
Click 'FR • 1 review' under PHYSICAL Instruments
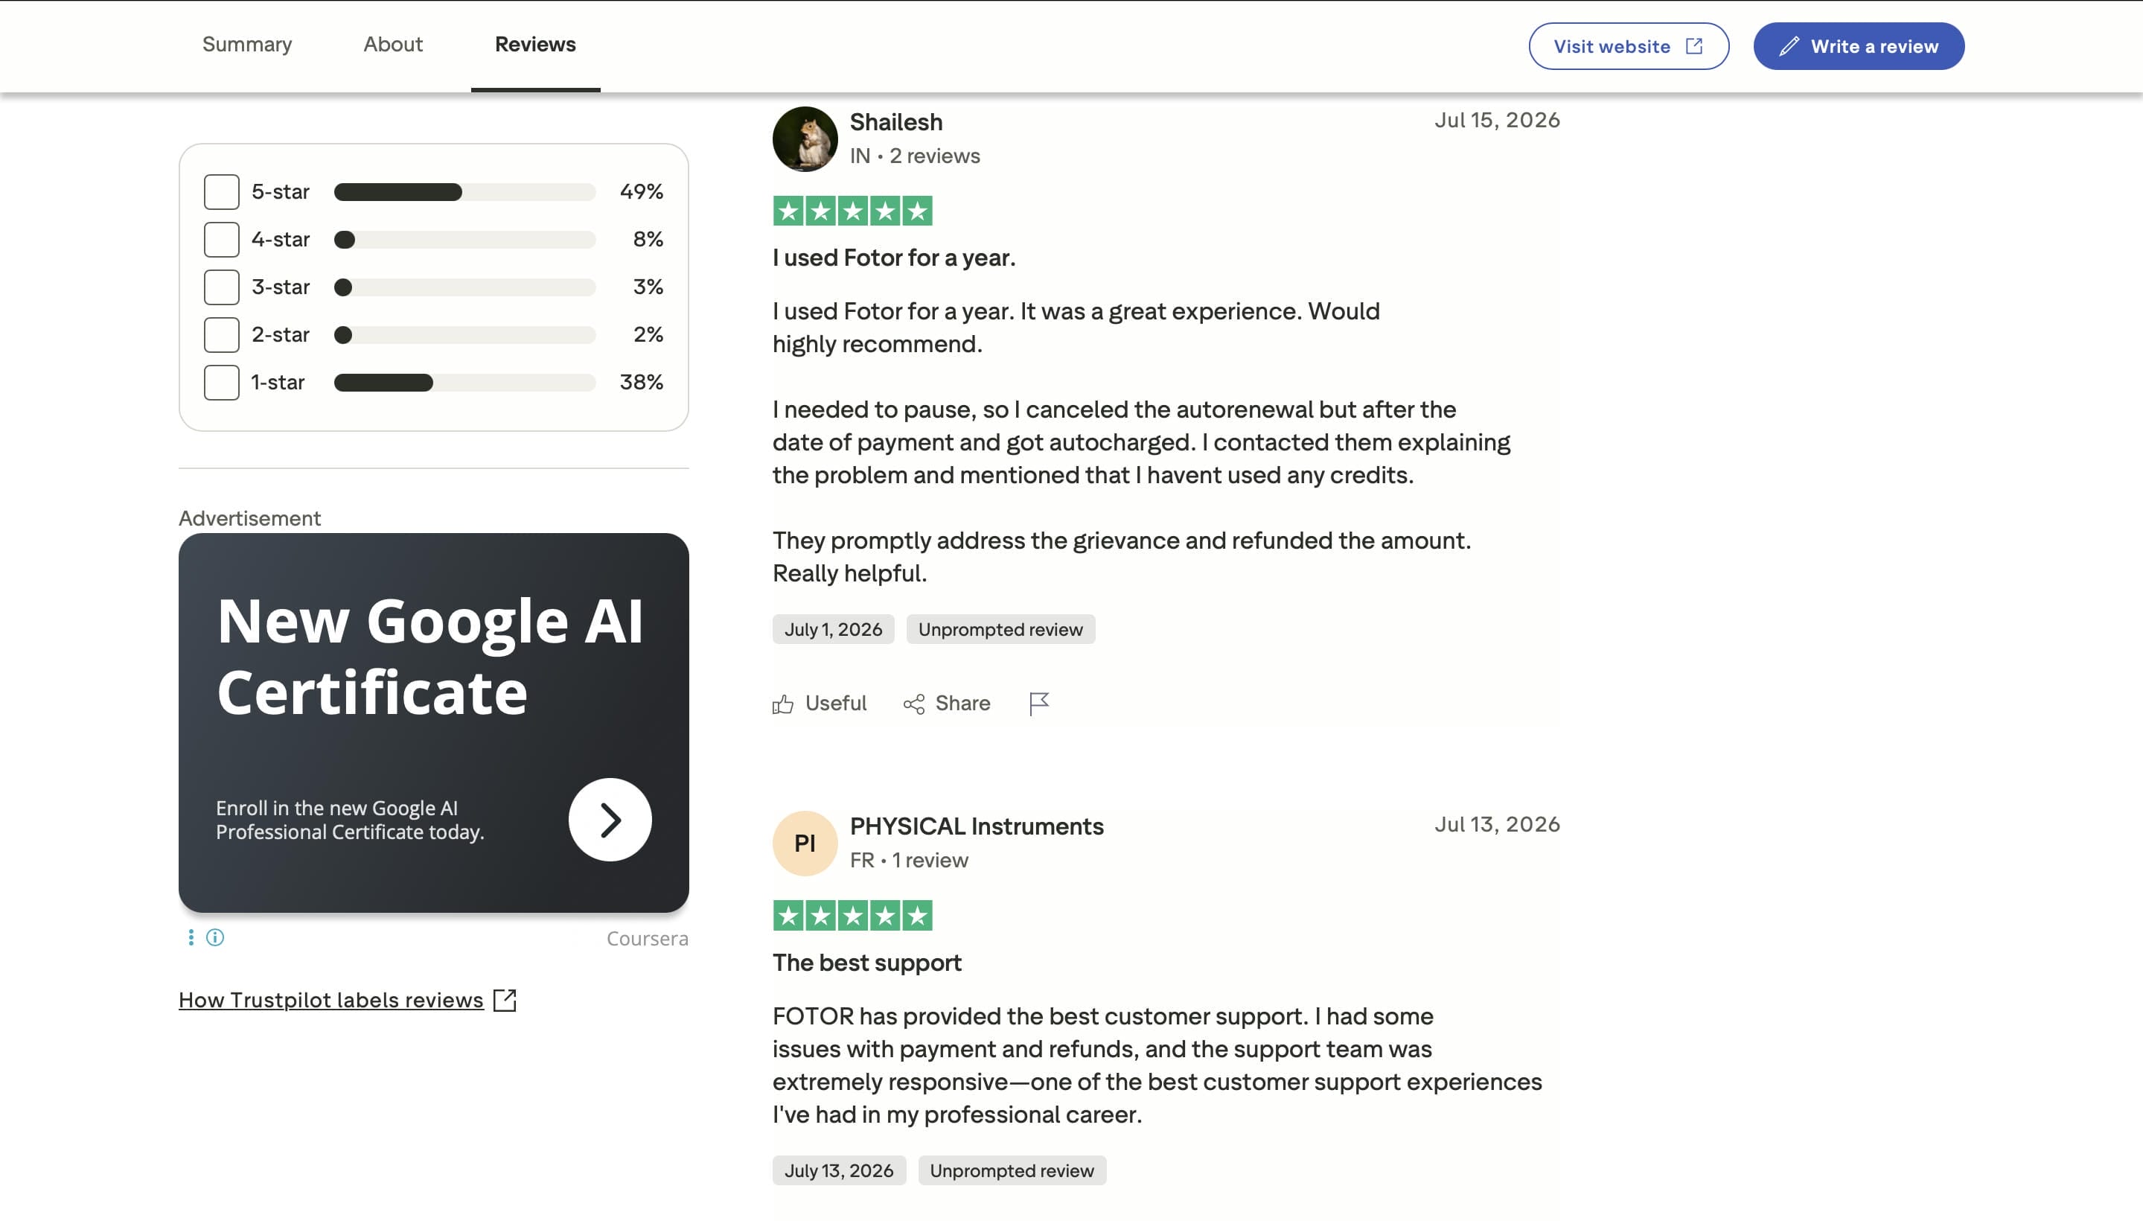click(909, 861)
